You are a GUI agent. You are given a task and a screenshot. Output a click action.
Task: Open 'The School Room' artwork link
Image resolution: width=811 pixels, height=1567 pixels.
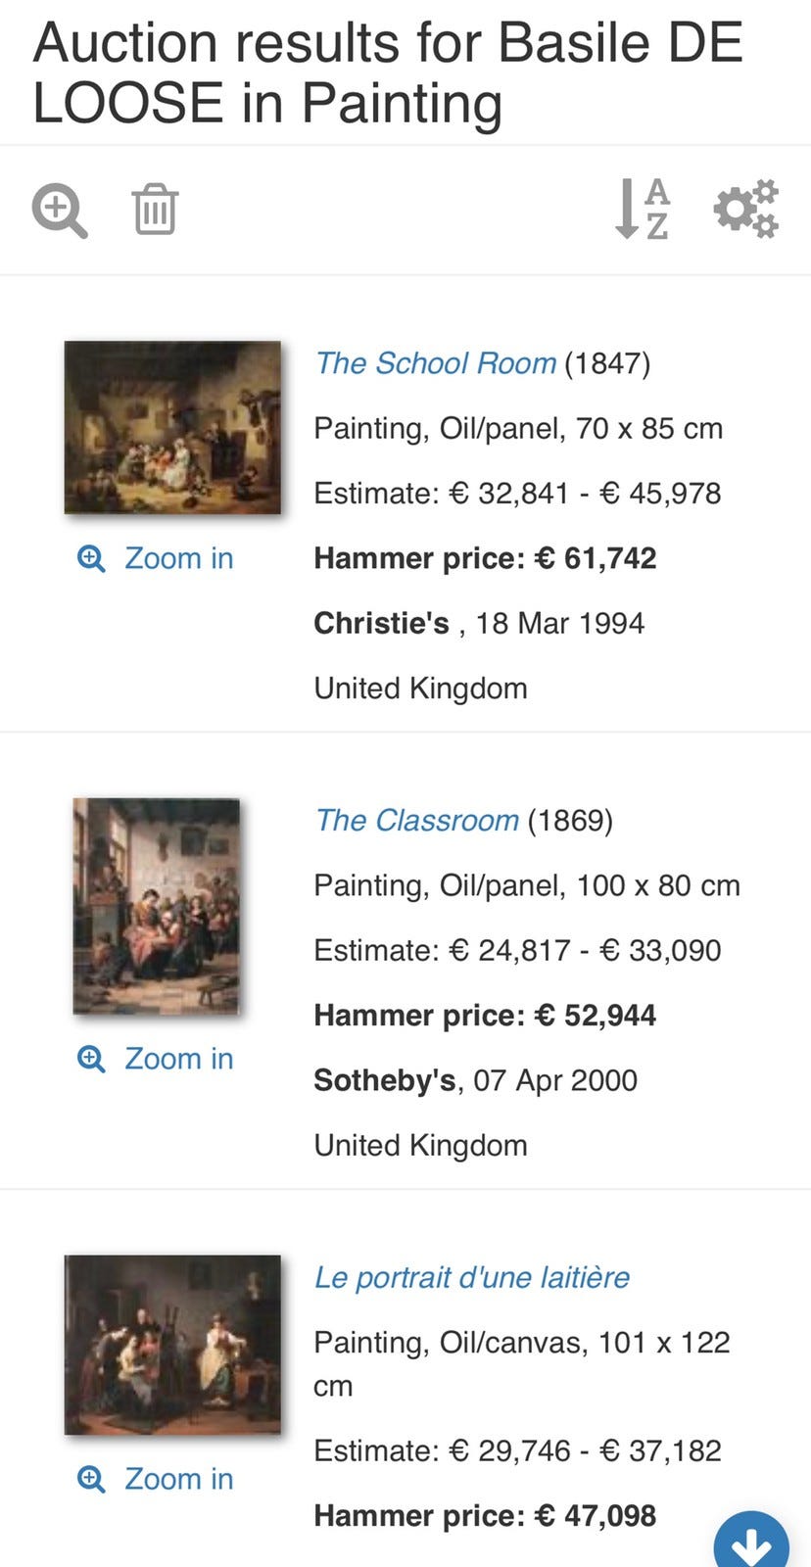435,363
